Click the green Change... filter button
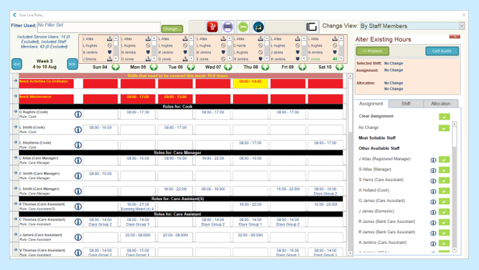This screenshot has width=479, height=270. [x=172, y=29]
